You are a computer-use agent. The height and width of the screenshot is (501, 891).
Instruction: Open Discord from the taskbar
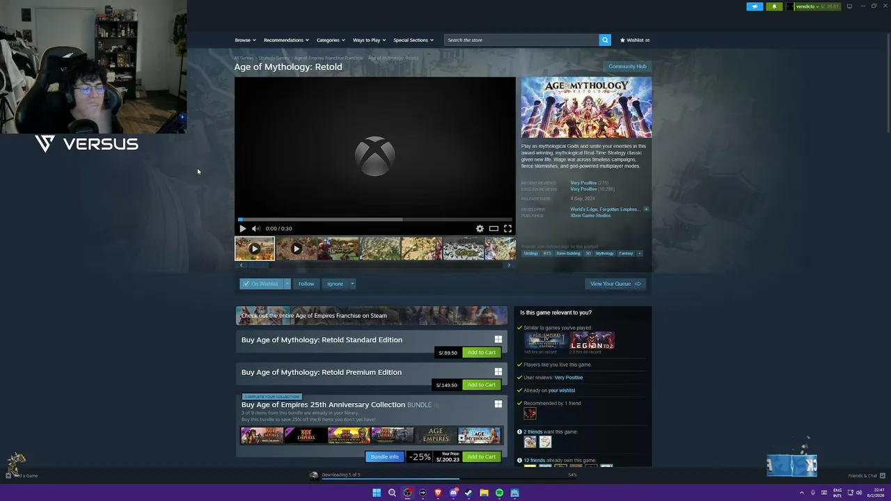point(453,493)
